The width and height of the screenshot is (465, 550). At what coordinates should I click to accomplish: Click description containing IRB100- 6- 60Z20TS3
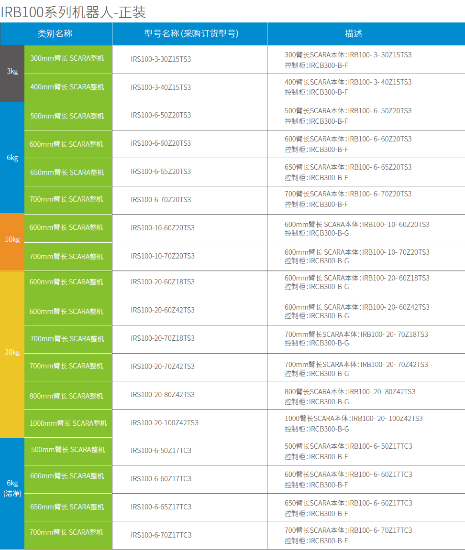coord(348,144)
